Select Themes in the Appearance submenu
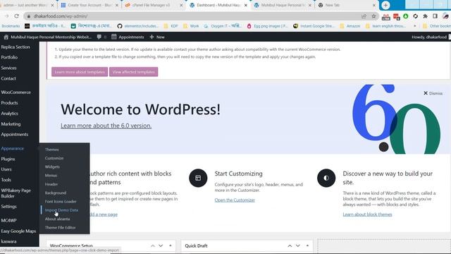 (x=51, y=150)
